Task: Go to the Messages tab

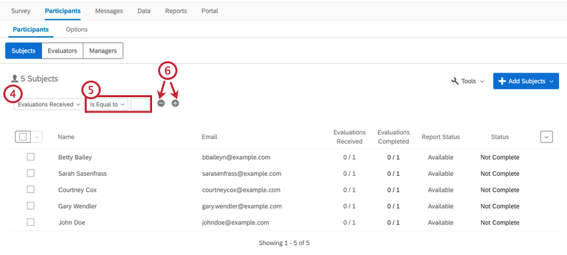Action: tap(109, 11)
